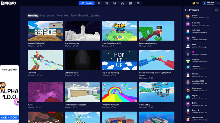Viewport: 220px width, 123px height.
Task: Switch to the New tab
Action: click(74, 16)
